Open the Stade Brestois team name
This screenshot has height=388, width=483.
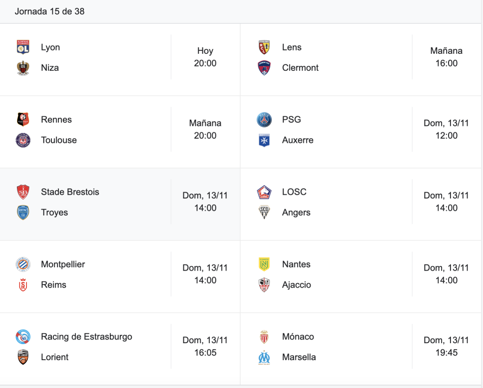(70, 192)
